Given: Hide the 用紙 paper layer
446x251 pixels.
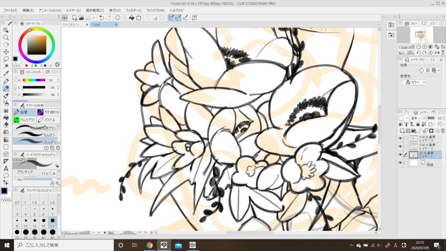Looking at the screenshot, I should click(400, 163).
